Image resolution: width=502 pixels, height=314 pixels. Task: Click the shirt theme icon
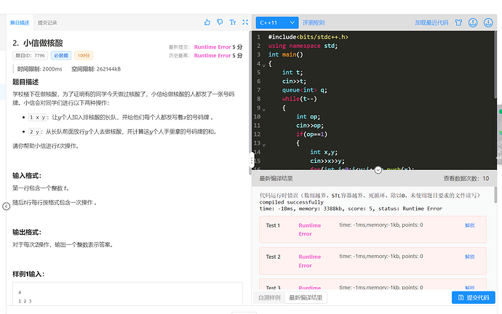point(458,23)
